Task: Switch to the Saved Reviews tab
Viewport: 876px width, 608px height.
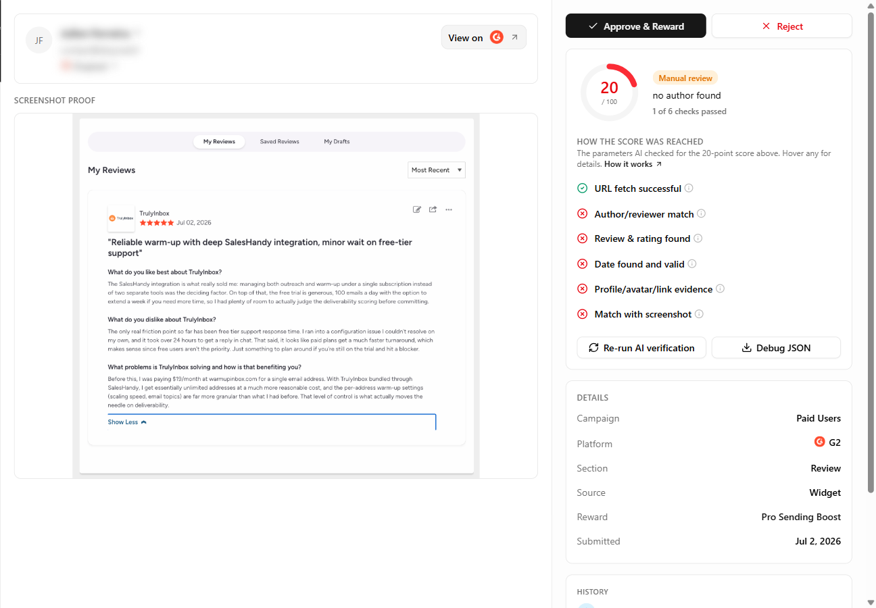Action: pos(280,142)
